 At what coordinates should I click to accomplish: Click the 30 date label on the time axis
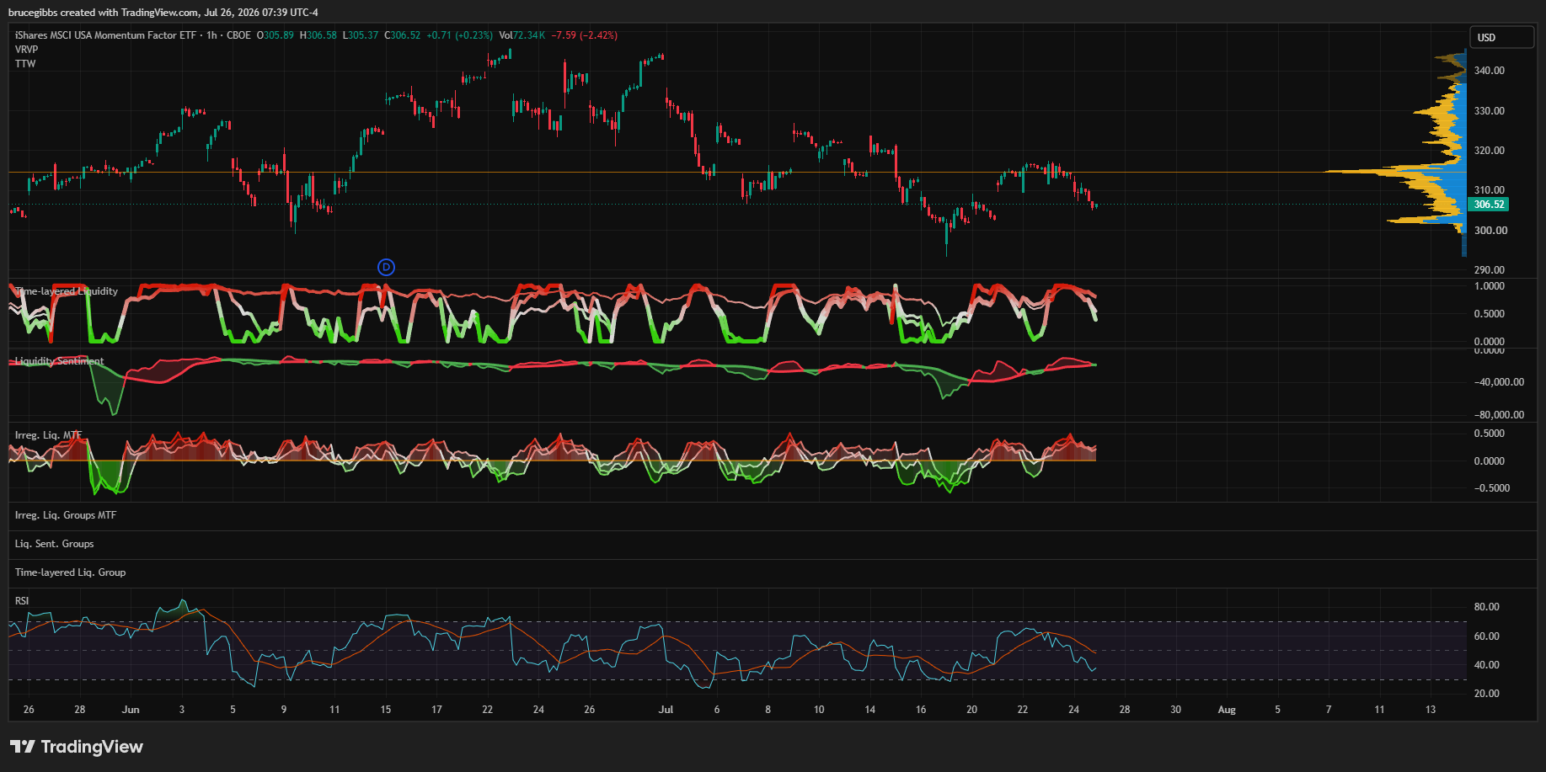click(1175, 710)
